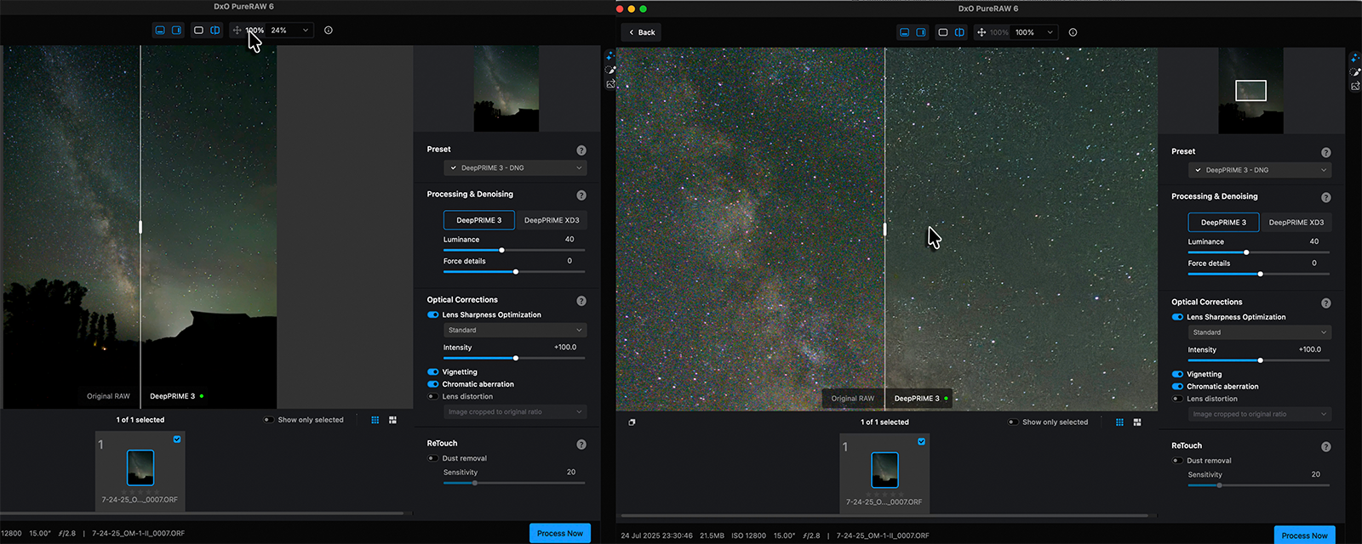1362x544 pixels.
Task: Go Back in right window
Action: (x=642, y=32)
